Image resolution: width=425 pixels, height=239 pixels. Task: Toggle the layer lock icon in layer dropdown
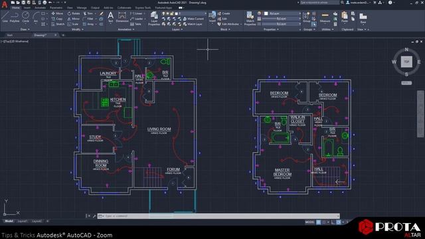pos(171,13)
